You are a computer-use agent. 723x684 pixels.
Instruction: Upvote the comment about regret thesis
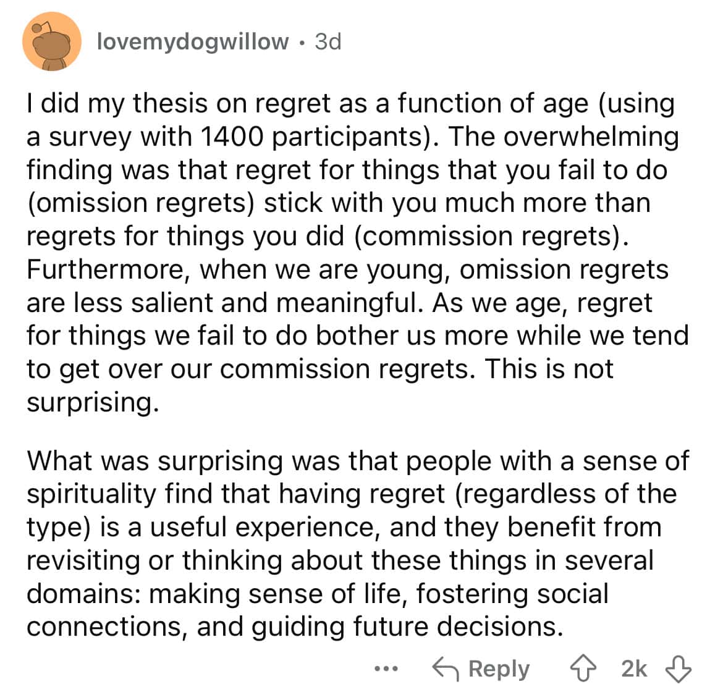[583, 669]
